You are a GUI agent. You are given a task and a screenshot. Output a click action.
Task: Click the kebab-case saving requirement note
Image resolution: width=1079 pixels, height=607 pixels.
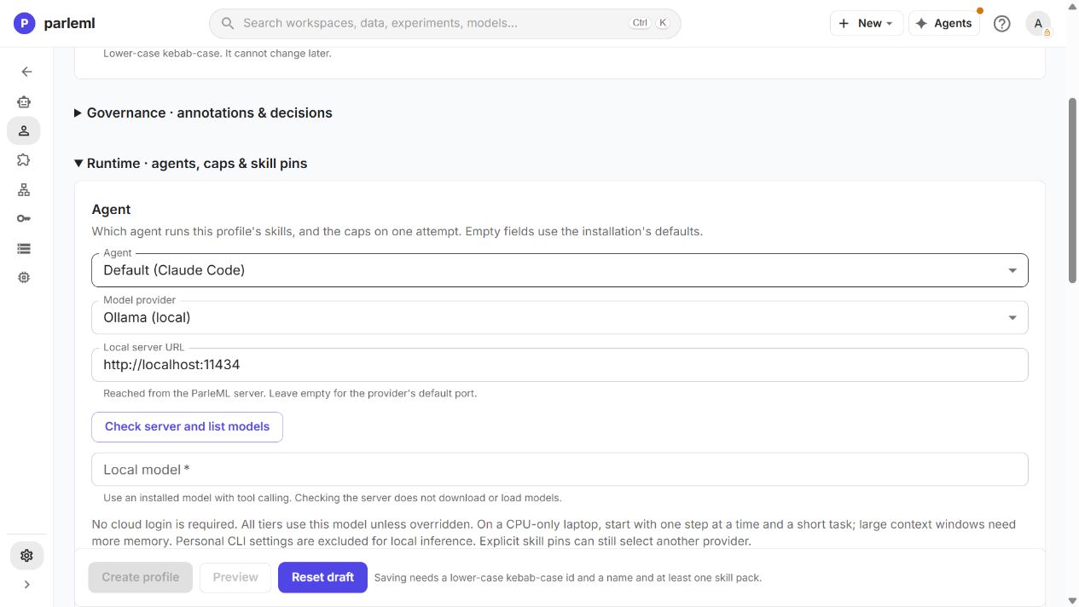click(x=568, y=578)
